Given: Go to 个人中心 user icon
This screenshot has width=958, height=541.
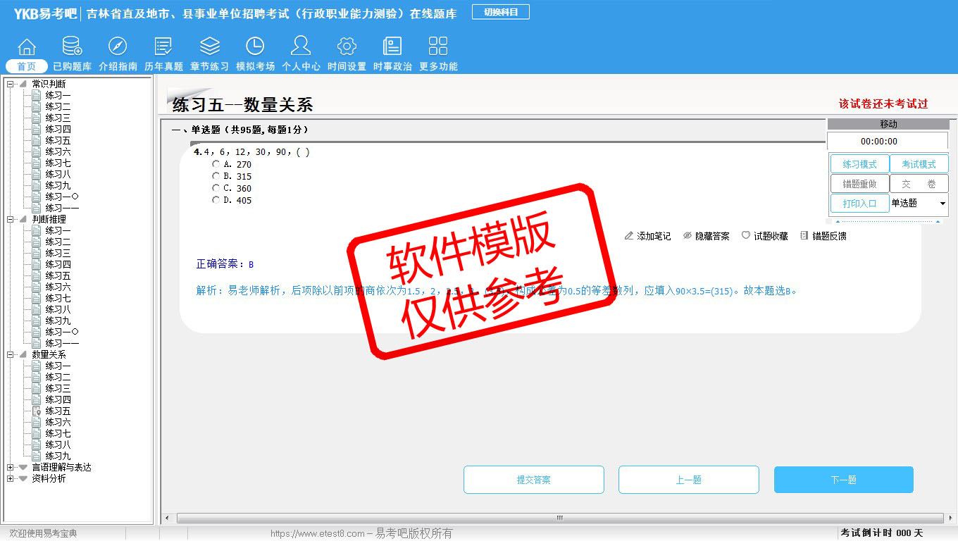Looking at the screenshot, I should [301, 47].
